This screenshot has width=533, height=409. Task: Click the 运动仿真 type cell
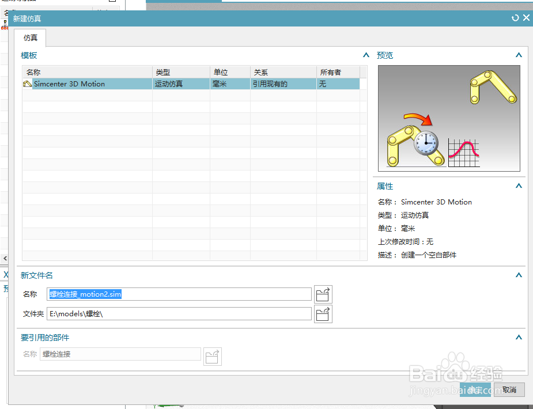(181, 84)
